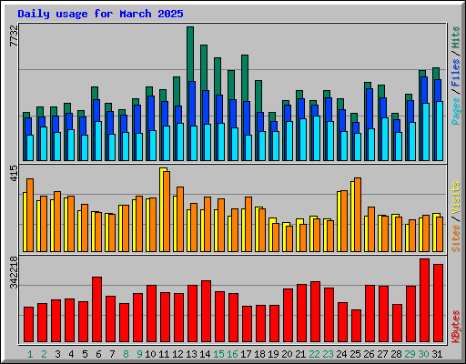Click day 2 on the x-axis
Viewport: 466px width, 364px height.
tap(44, 354)
